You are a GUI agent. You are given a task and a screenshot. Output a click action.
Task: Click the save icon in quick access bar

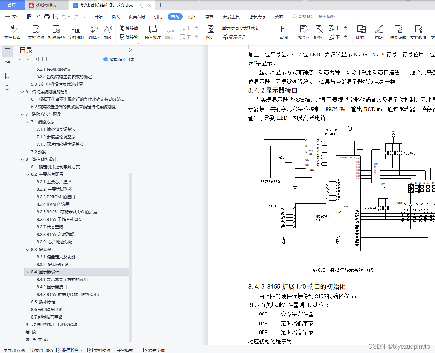[x=30, y=17]
